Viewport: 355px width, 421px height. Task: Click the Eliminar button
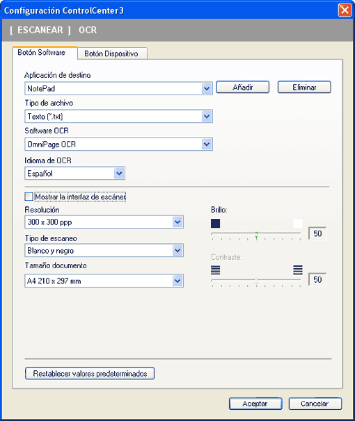pos(304,88)
